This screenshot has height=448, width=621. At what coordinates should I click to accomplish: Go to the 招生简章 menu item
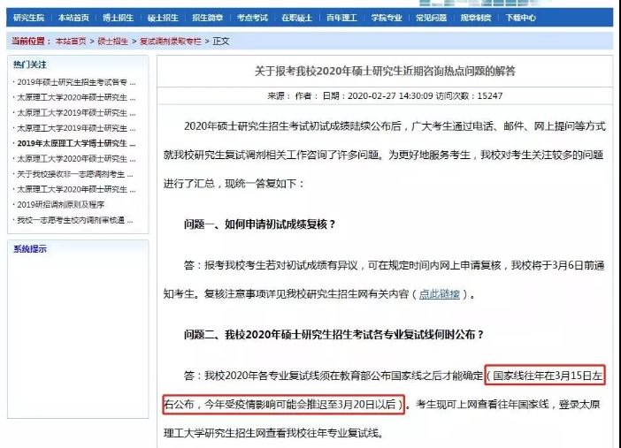(206, 17)
